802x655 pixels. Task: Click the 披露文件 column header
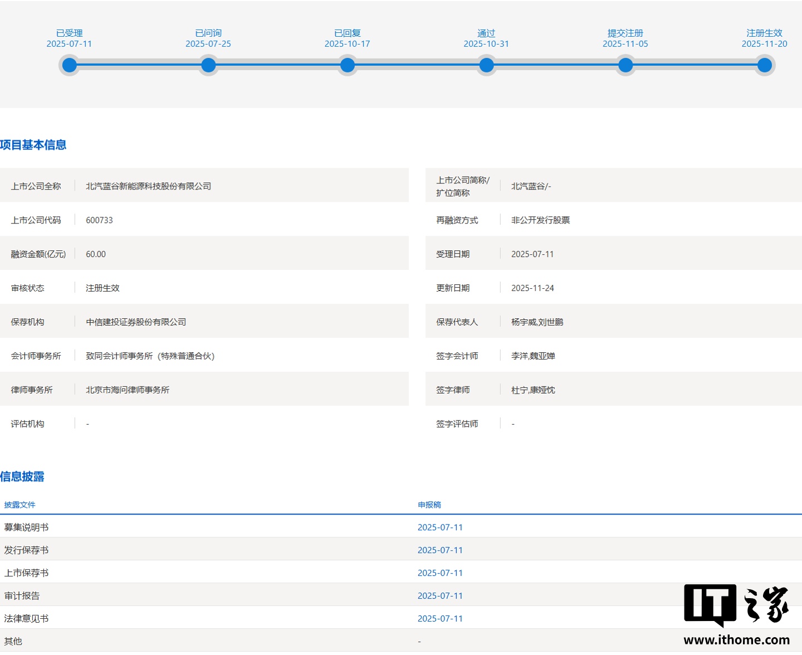coord(20,505)
